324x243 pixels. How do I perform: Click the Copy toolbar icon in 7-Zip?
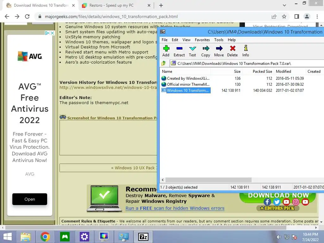click(206, 51)
